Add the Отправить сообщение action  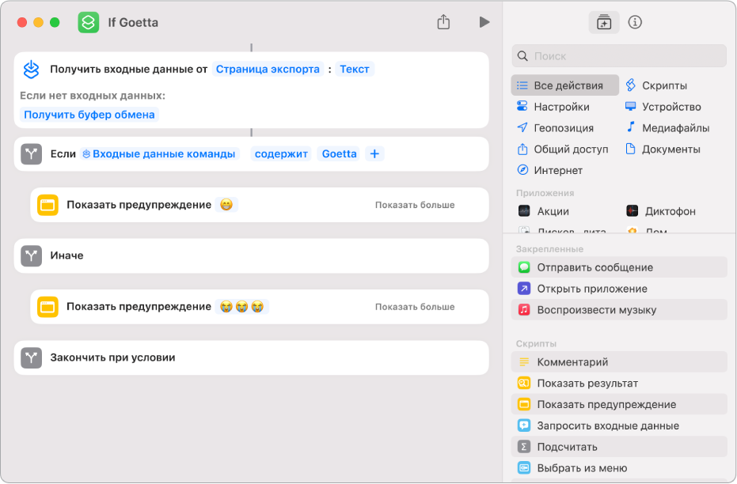click(595, 267)
